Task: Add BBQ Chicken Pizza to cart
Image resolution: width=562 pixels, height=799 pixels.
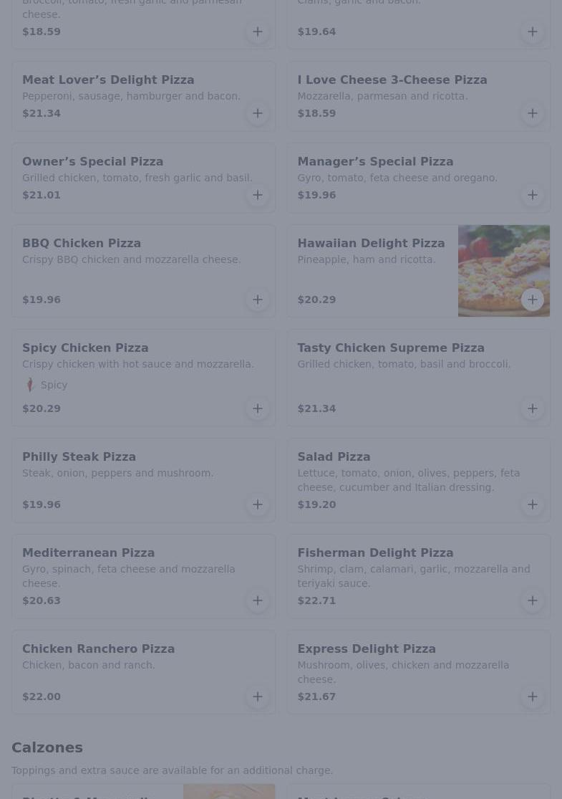Action: point(258,300)
